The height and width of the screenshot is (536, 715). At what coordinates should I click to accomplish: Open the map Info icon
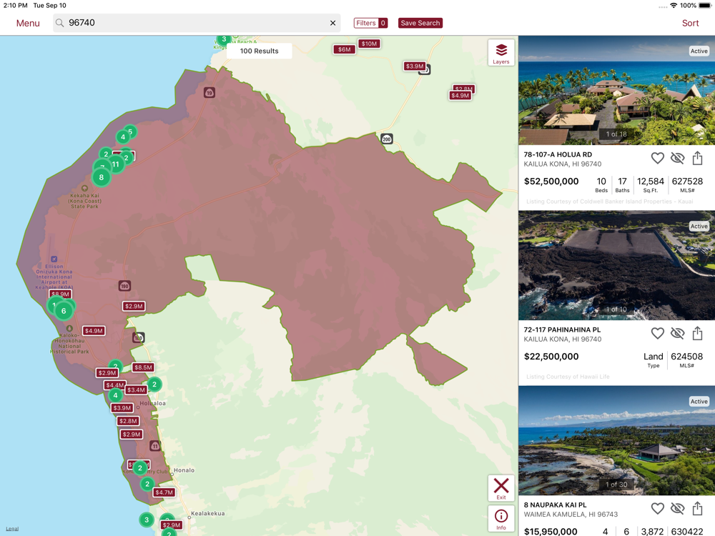[501, 519]
